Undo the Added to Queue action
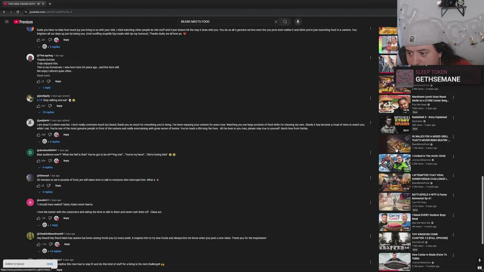Image resolution: width=484 pixels, height=272 pixels. point(50,264)
